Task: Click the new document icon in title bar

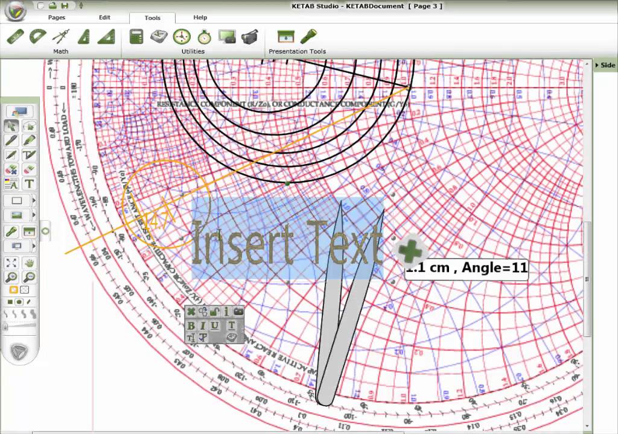Action: 40,5
